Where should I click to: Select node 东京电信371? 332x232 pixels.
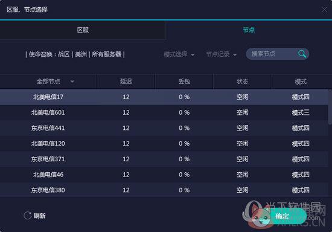(164, 159)
